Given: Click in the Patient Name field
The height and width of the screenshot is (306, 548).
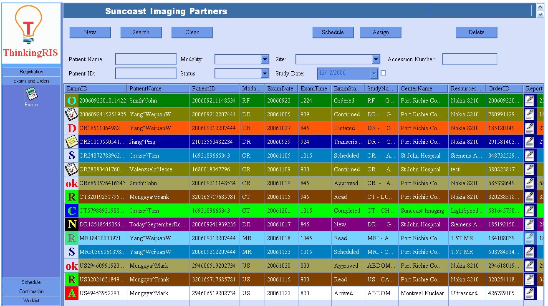Looking at the screenshot, I should point(146,60).
